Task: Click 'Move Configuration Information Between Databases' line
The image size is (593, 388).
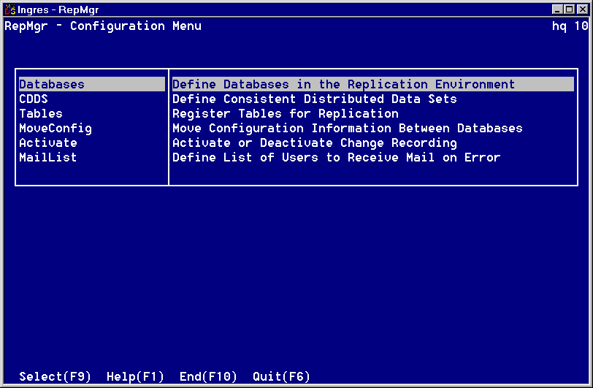Action: coord(347,129)
